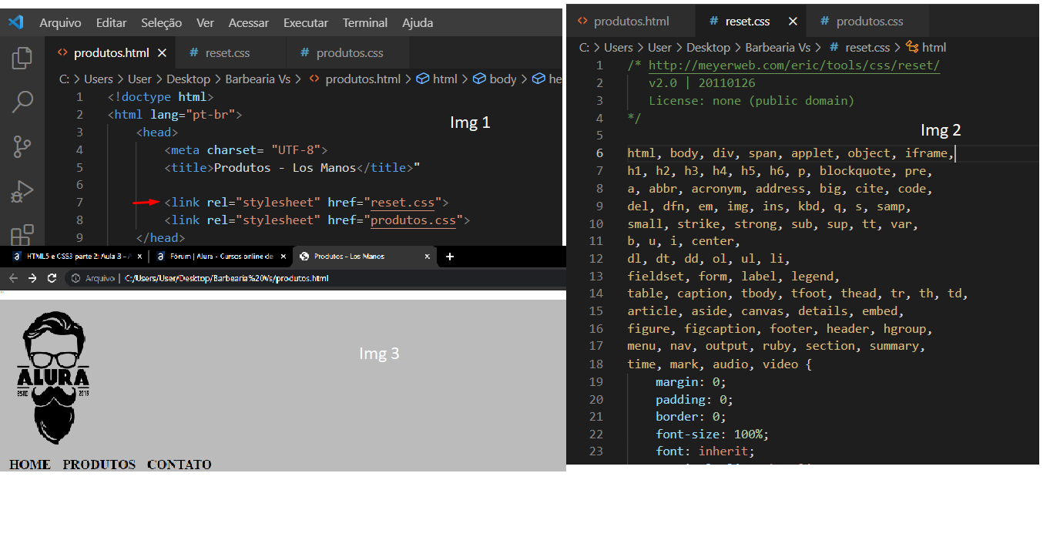Screen dimensions: 1050x557
Task: Click the html selector icon in right breadcrumb
Action: (913, 47)
